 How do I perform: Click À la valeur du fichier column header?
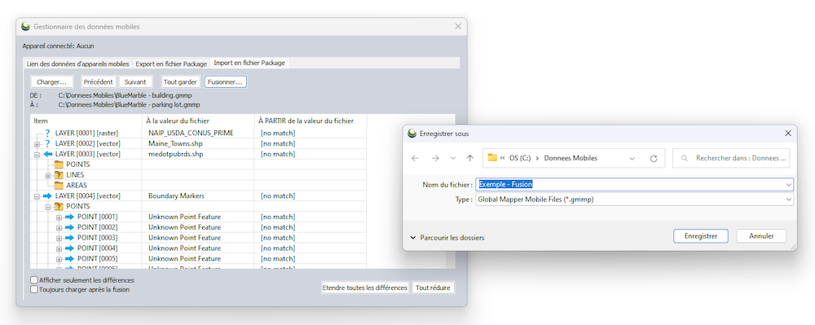click(198, 121)
